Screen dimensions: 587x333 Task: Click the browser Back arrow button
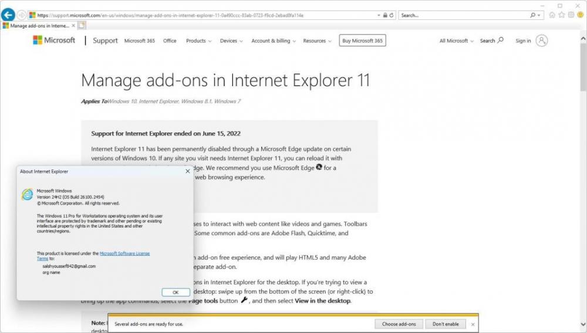coord(8,15)
